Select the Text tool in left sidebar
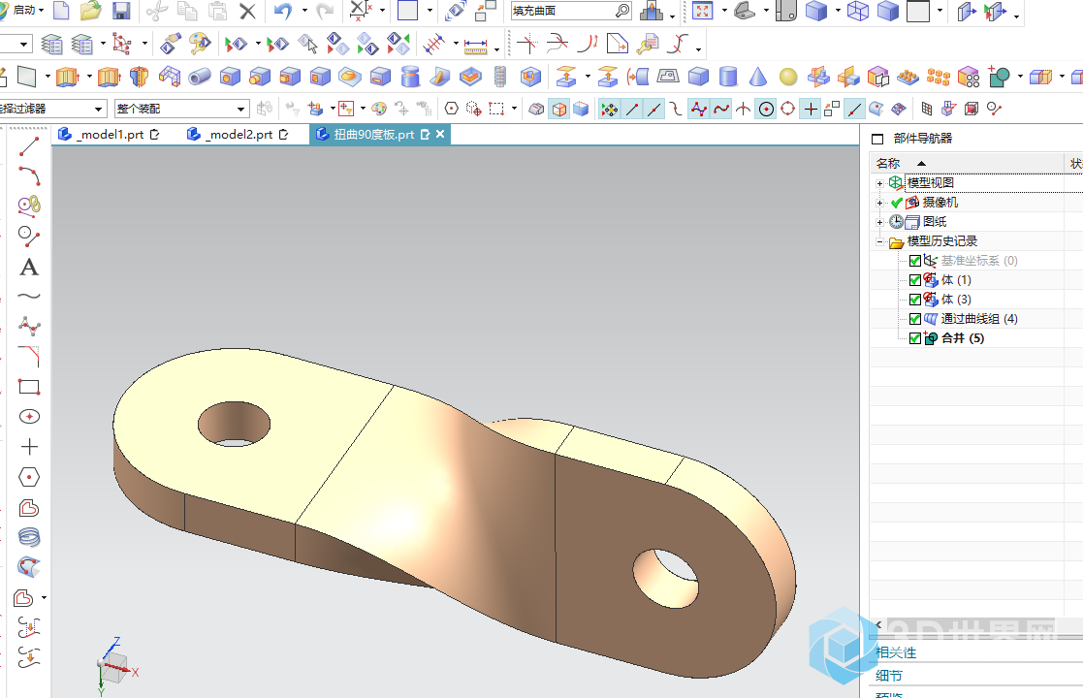Image resolution: width=1083 pixels, height=698 pixels. pyautogui.click(x=29, y=267)
